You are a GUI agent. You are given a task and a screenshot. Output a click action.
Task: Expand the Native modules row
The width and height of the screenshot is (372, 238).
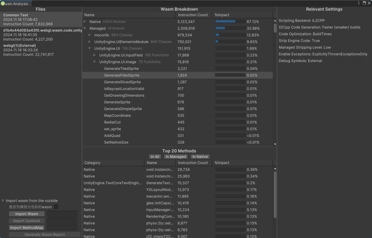point(85,21)
